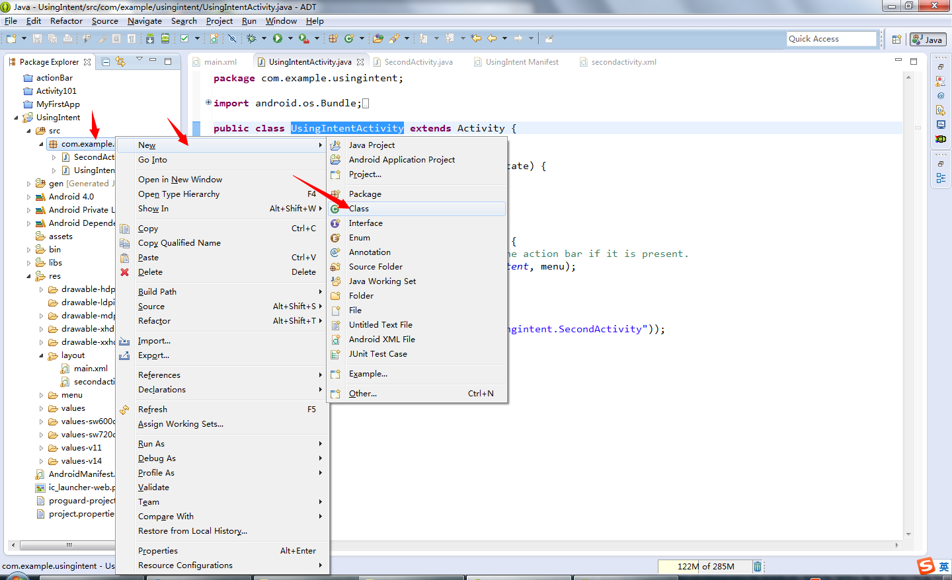Click Refactor in the context menu
952x580 pixels.
[221, 321]
